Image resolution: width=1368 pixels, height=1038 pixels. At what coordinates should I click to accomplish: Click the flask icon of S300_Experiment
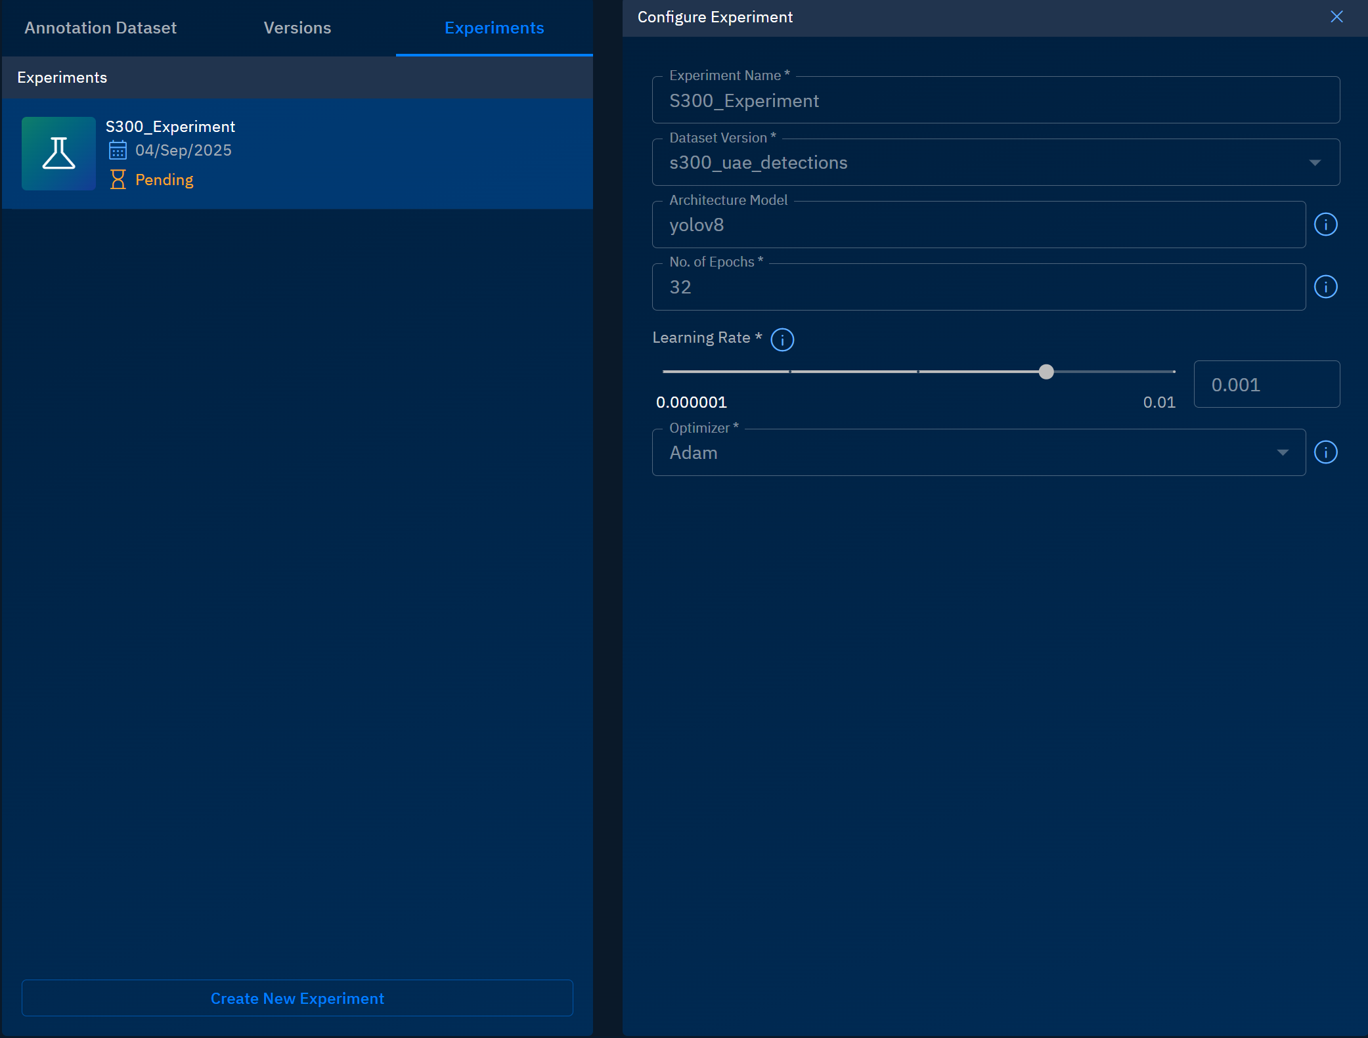point(58,154)
